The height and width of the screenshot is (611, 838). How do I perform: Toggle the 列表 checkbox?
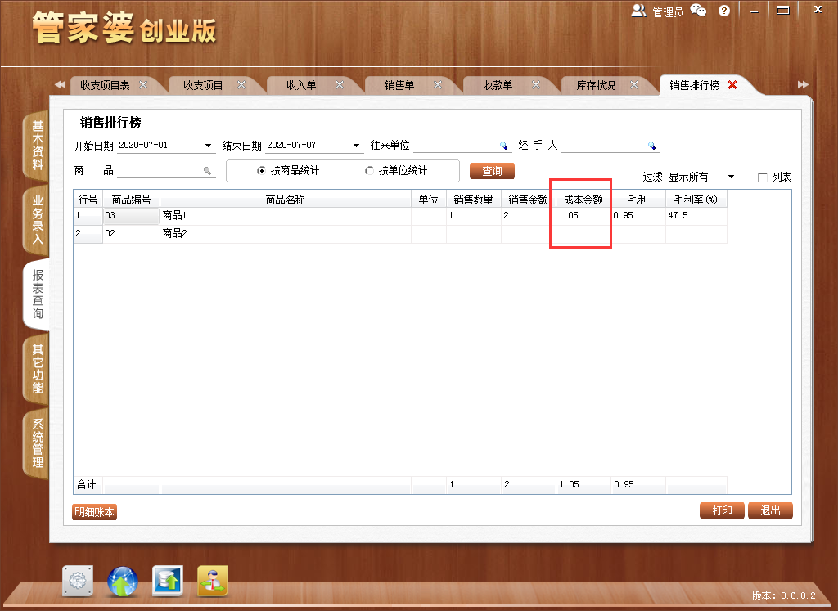(763, 177)
